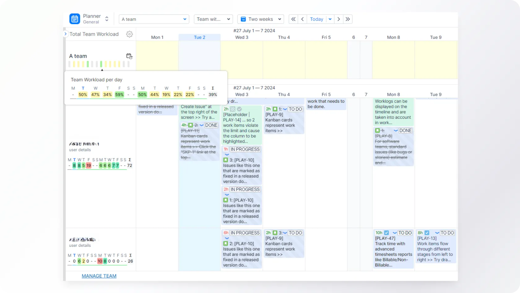The width and height of the screenshot is (520, 293).
Task: Go to previous period with left arrow
Action: point(302,19)
